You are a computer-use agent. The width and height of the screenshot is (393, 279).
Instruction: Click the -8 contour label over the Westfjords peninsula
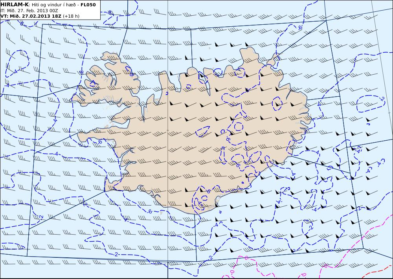(x=131, y=74)
